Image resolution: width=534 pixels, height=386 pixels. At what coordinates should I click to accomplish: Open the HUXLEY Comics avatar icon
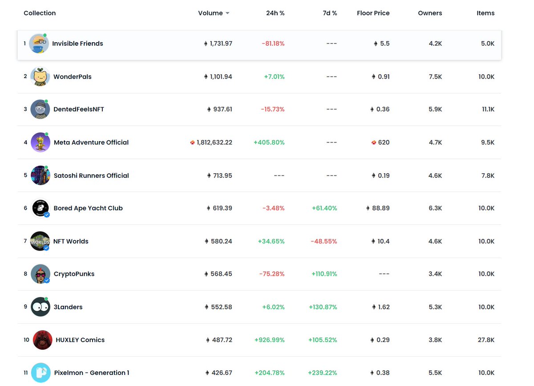pyautogui.click(x=43, y=340)
